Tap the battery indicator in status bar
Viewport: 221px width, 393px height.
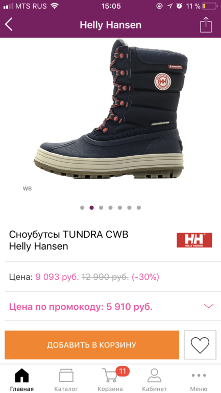pos(210,6)
